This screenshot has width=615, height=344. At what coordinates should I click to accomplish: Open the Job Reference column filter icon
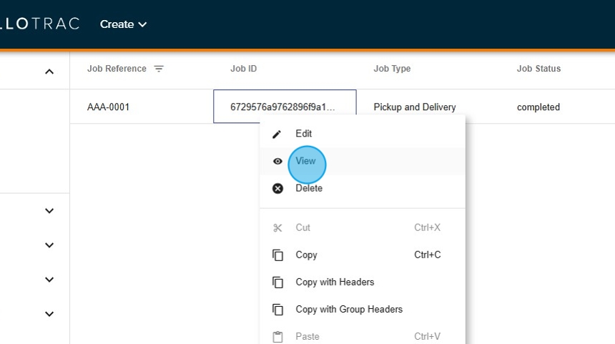159,69
